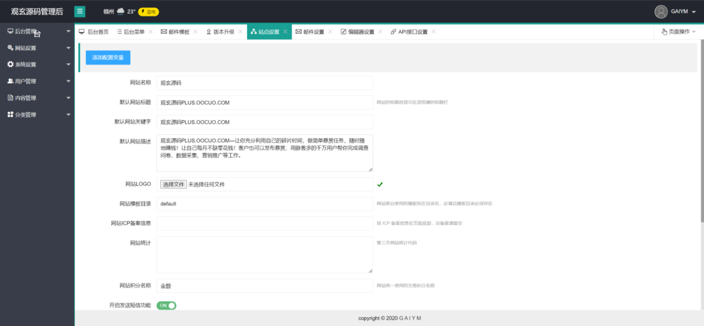
Task: Click the user avatar icon top right
Action: pyautogui.click(x=661, y=11)
